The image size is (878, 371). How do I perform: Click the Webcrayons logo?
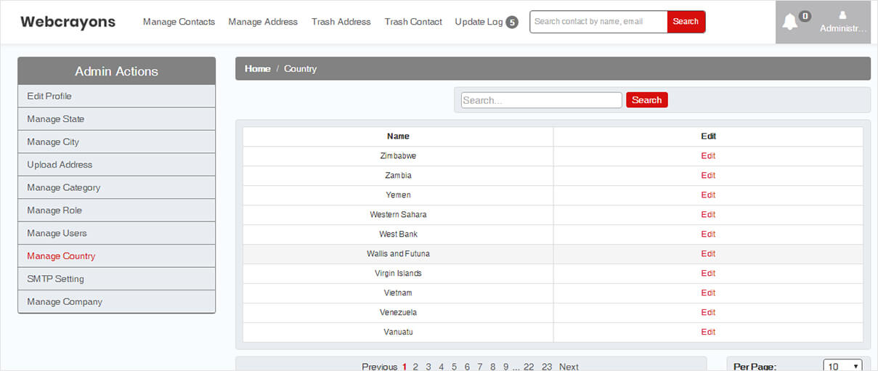[68, 22]
